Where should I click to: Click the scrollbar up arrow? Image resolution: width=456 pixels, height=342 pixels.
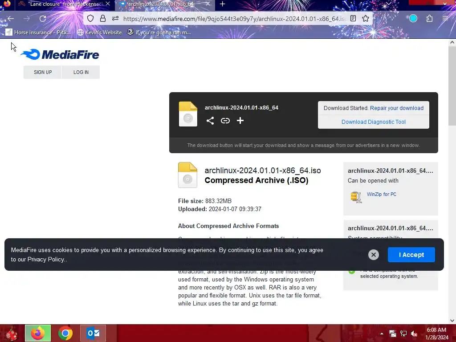click(452, 42)
